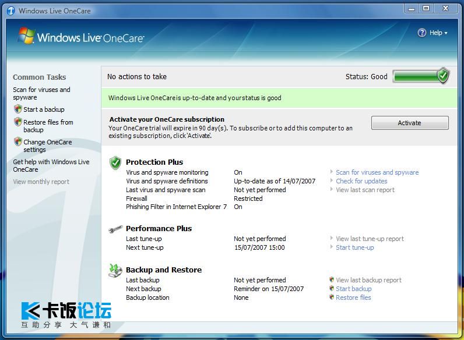Click shield icon beside Start a backup
This screenshot has width=464, height=340.
tap(17, 109)
